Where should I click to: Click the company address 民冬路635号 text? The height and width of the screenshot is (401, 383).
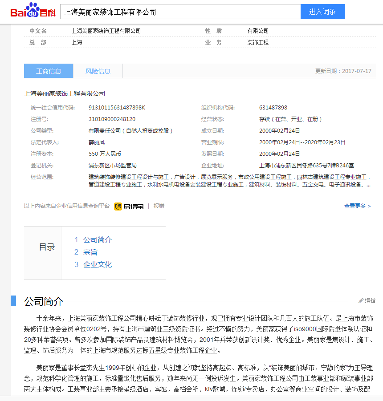(x=306, y=166)
